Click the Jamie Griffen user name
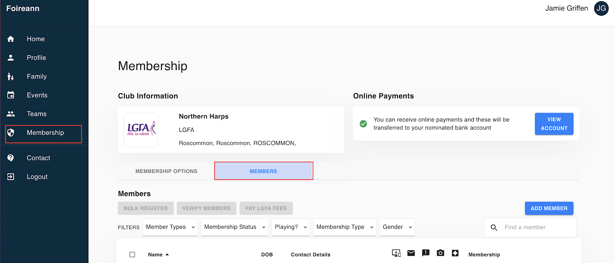Screen dimensions: 615x263 [x=567, y=8]
